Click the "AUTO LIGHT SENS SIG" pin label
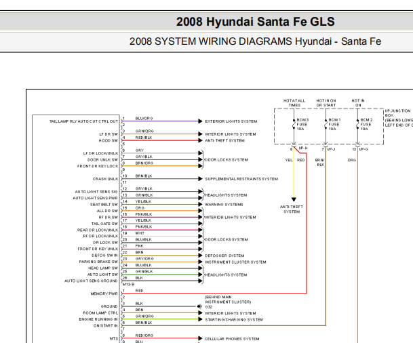 click(96, 192)
